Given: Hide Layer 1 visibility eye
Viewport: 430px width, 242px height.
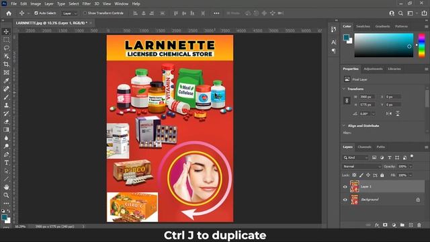Looking at the screenshot, I should pos(345,187).
